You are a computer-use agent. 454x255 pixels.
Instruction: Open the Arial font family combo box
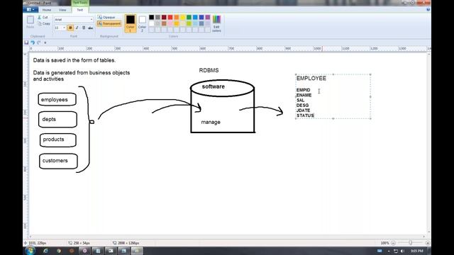click(74, 19)
